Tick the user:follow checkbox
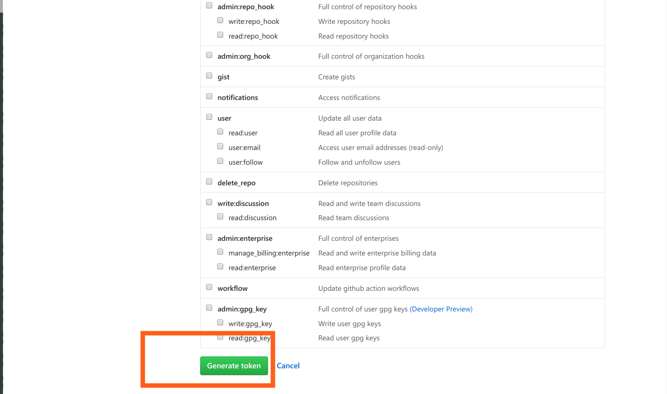The height and width of the screenshot is (394, 667). pyautogui.click(x=220, y=161)
